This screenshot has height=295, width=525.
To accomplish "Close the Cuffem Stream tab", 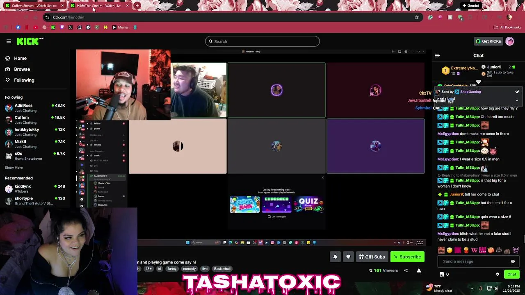I will coord(62,6).
